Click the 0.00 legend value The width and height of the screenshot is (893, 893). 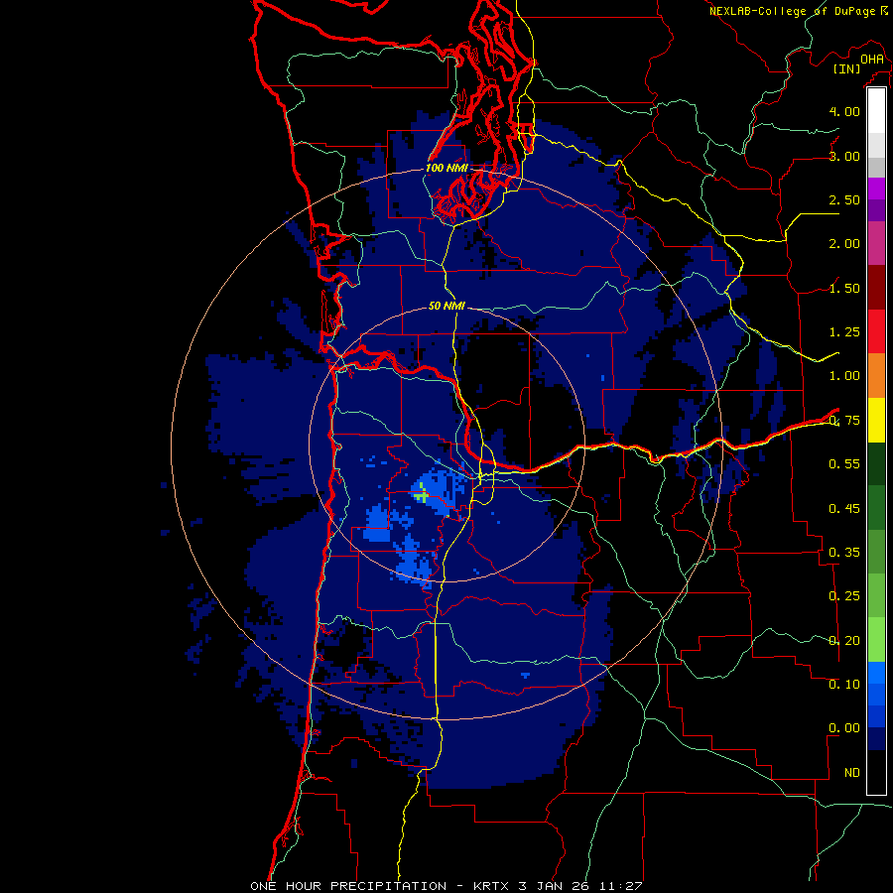click(x=844, y=728)
